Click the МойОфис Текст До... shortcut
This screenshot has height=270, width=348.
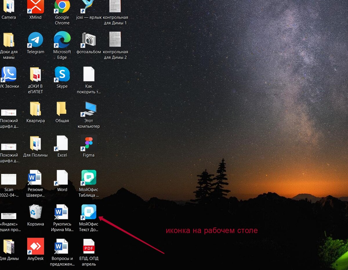click(x=88, y=212)
